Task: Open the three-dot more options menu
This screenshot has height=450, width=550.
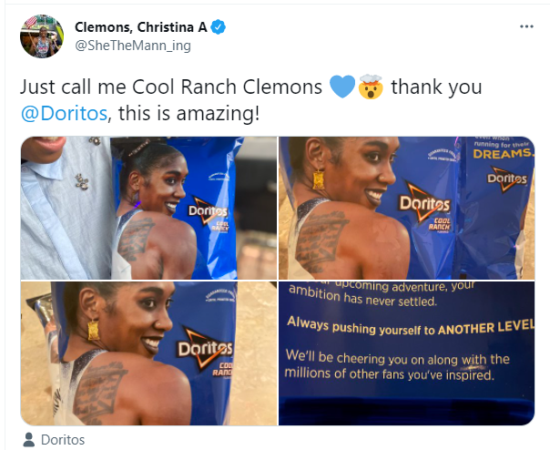Action: point(526,26)
